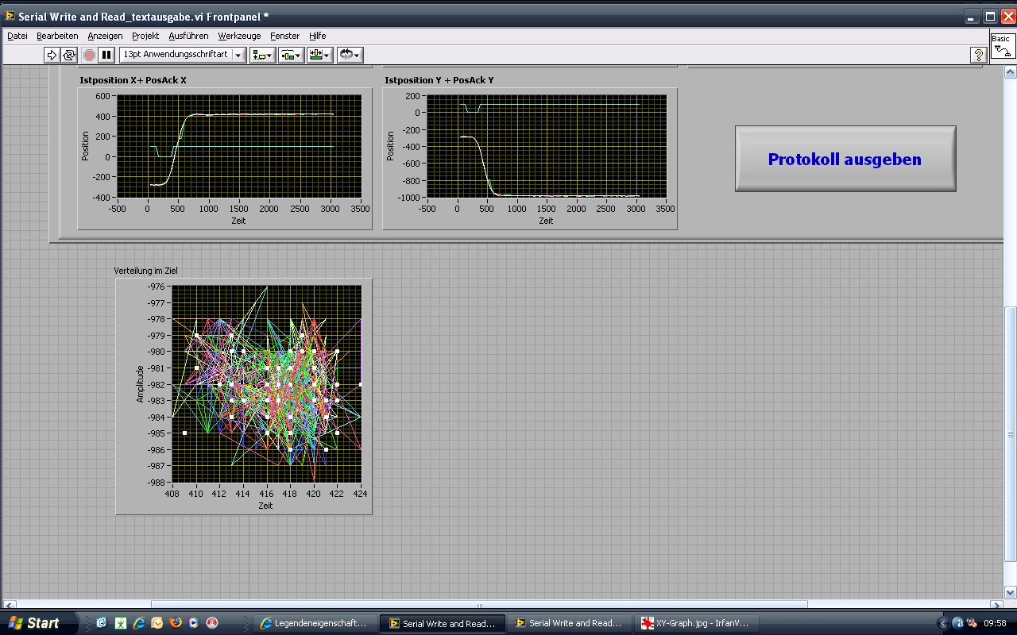Launch Firefox from the quick launch bar
The image size is (1017, 635).
click(176, 623)
